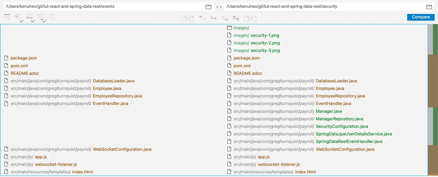
Task: Browse for the events folder path
Action: coord(208,7)
